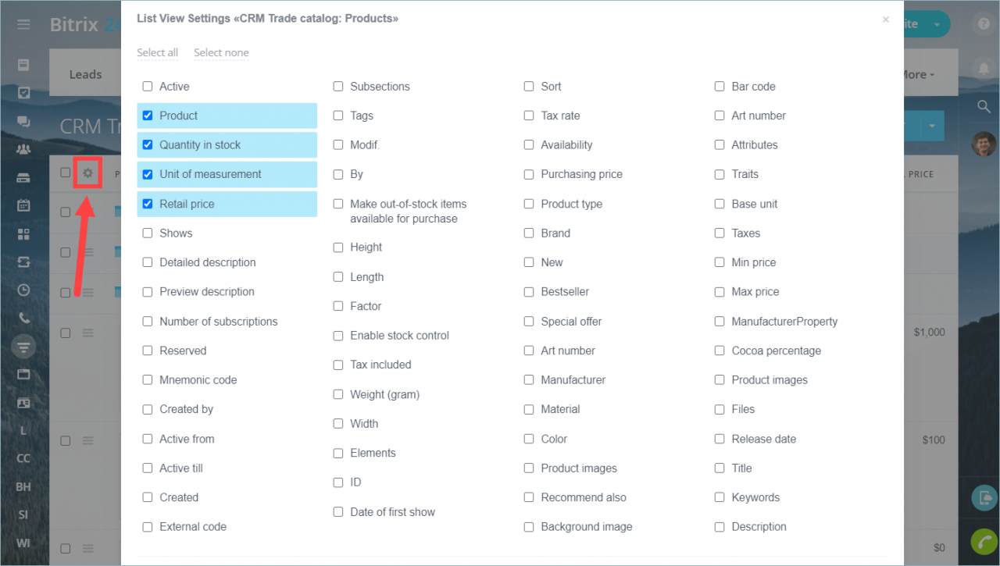This screenshot has height=566, width=1000.
Task: Enable the Purchasing price checkbox
Action: tap(529, 174)
